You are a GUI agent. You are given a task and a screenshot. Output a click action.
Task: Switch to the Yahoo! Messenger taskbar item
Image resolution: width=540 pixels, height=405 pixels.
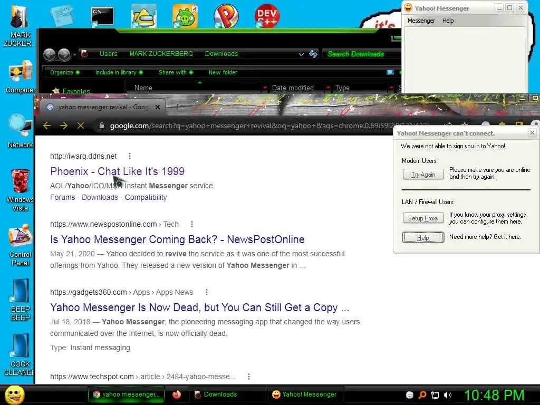pyautogui.click(x=306, y=394)
